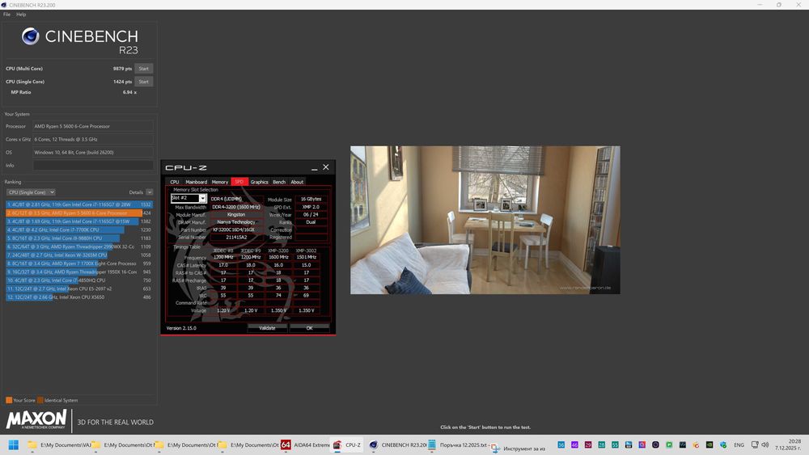Select ranking row 10 Intel Core i7-4850HQ
This screenshot has height=455, width=809.
[x=79, y=280]
